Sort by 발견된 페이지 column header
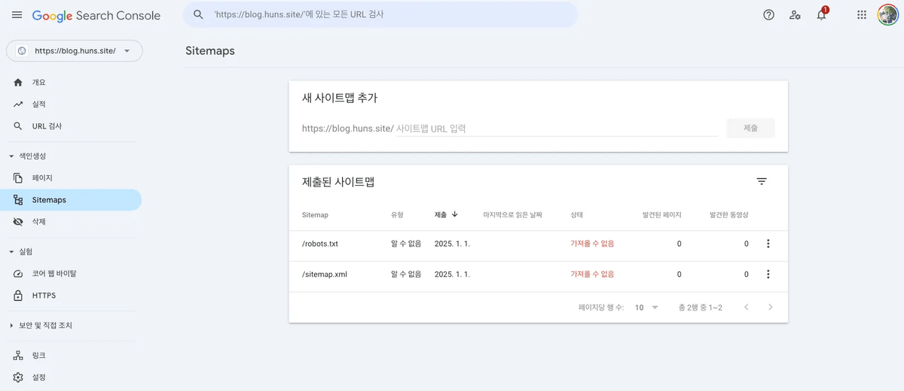Image resolution: width=904 pixels, height=391 pixels. coord(661,215)
